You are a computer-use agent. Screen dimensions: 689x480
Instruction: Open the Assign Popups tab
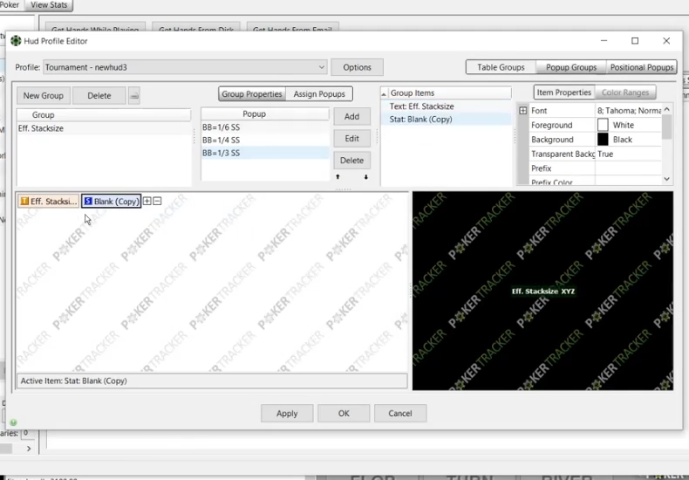[319, 93]
